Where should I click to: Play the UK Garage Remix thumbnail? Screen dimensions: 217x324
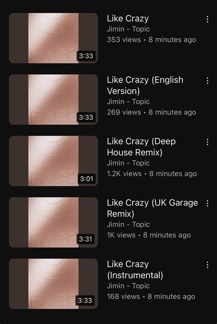click(x=53, y=222)
